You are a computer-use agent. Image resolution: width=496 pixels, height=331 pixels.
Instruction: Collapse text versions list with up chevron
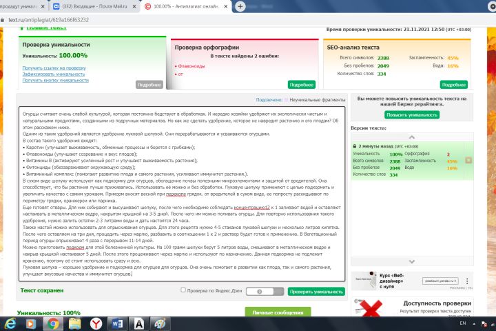point(411,137)
